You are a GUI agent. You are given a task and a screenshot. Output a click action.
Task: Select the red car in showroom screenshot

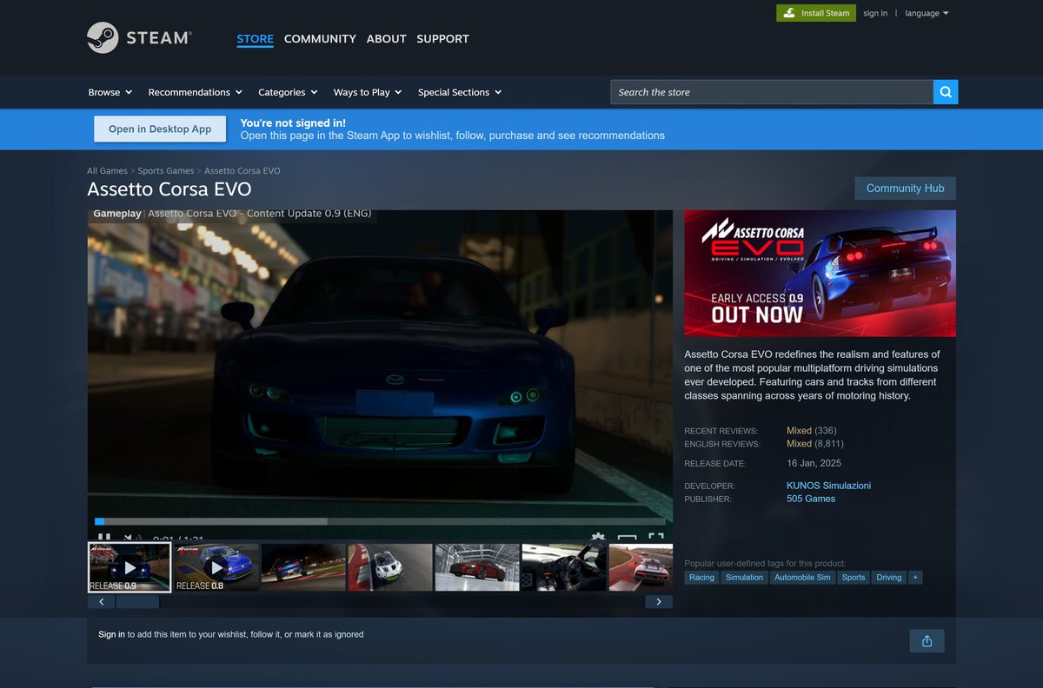point(477,567)
